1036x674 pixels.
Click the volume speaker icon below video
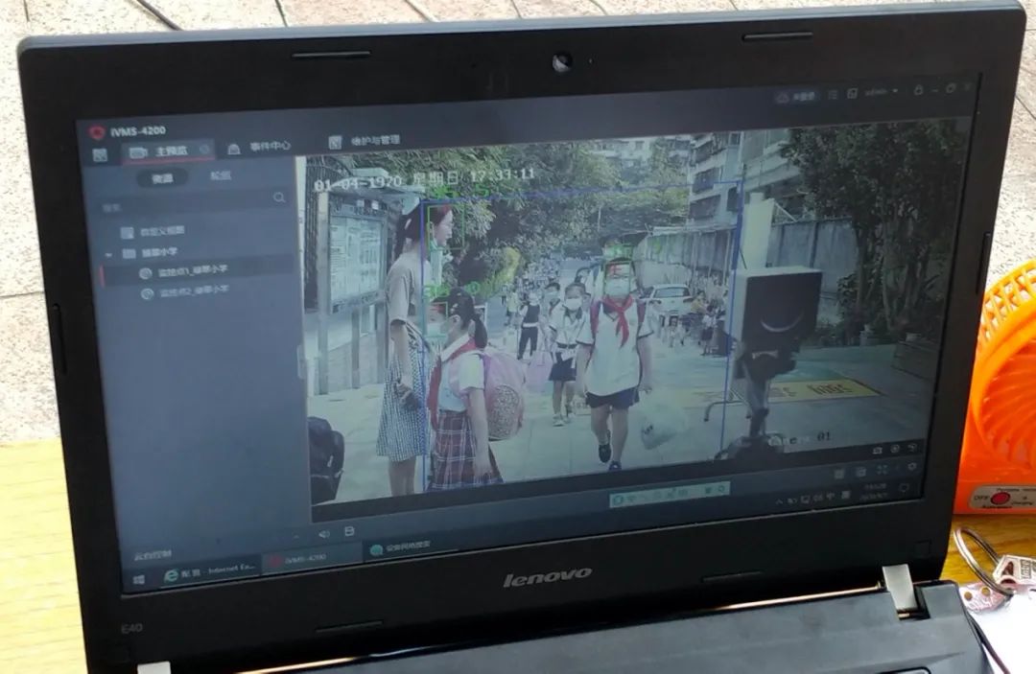coord(324,533)
